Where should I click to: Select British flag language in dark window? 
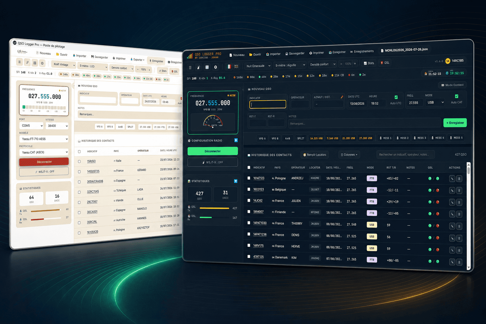tap(236, 66)
